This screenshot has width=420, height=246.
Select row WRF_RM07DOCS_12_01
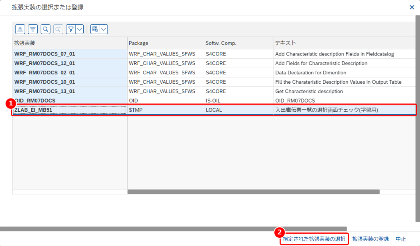(70, 63)
